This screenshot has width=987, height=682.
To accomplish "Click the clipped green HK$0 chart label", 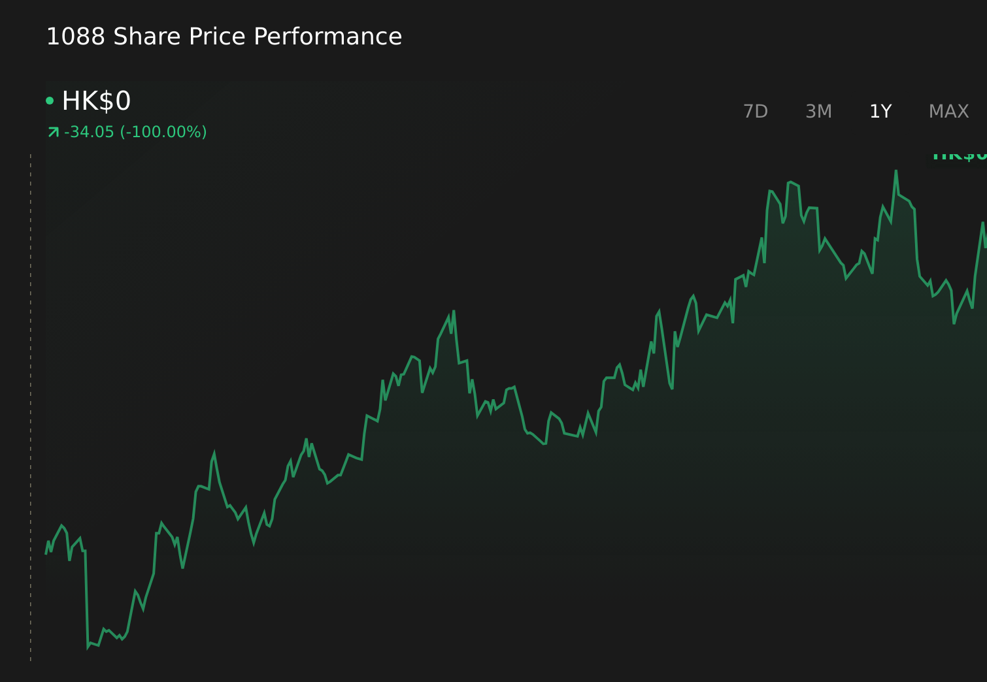I will (960, 157).
